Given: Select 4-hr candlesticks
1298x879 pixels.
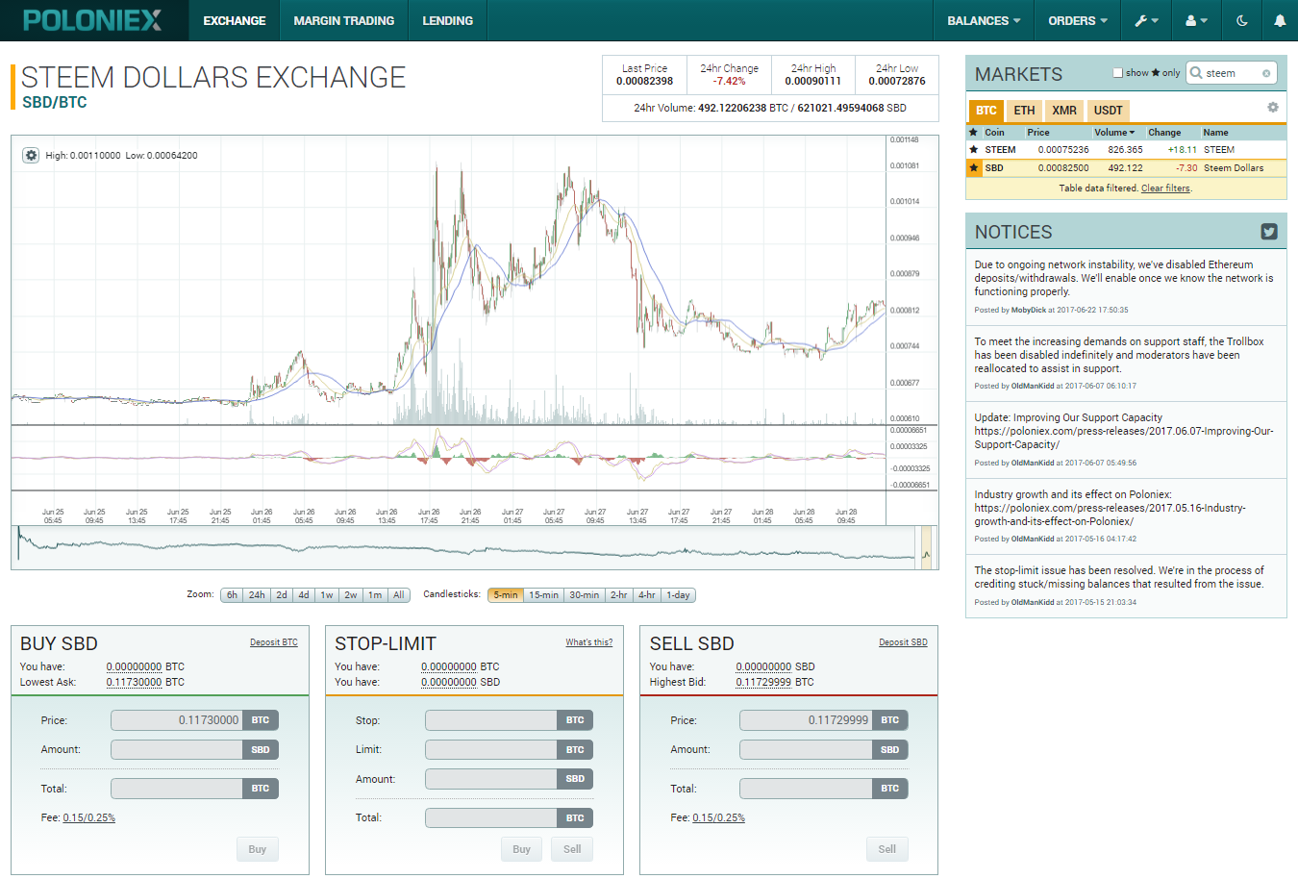Looking at the screenshot, I should pos(647,595).
